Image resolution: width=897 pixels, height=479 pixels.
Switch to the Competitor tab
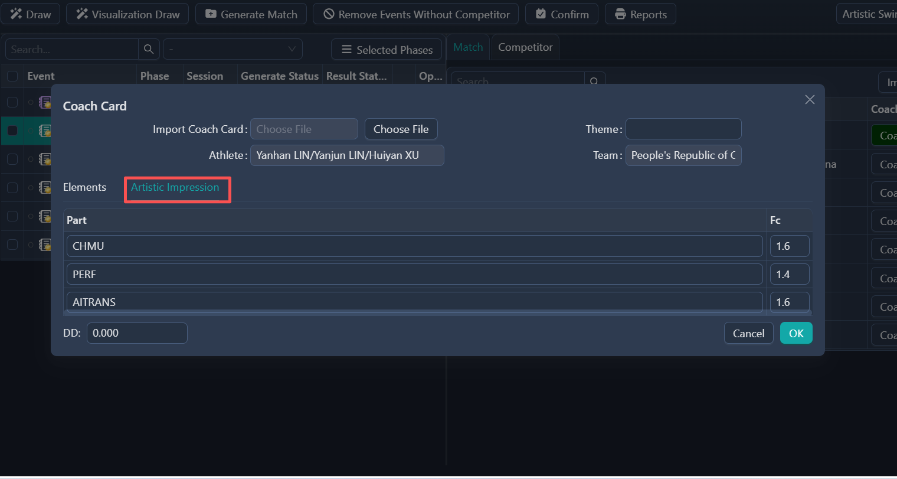(525, 47)
